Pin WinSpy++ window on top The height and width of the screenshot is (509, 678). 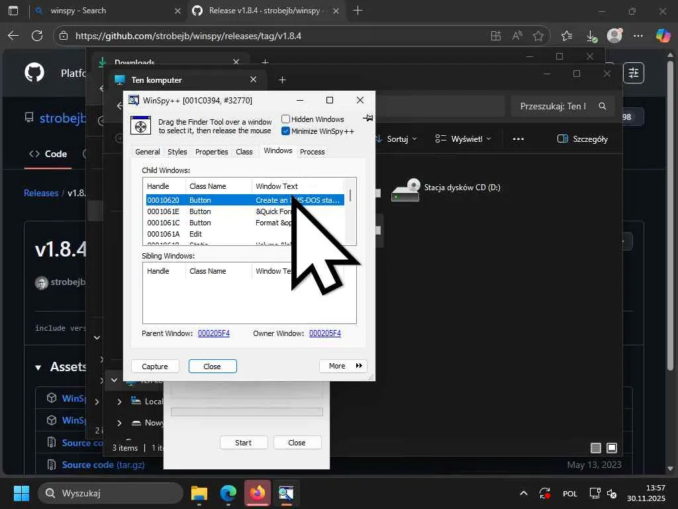368,118
